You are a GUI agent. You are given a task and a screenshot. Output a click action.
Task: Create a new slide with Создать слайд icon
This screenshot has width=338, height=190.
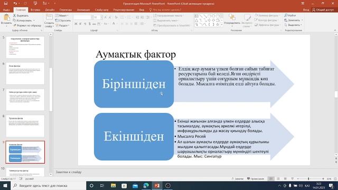pos(49,17)
